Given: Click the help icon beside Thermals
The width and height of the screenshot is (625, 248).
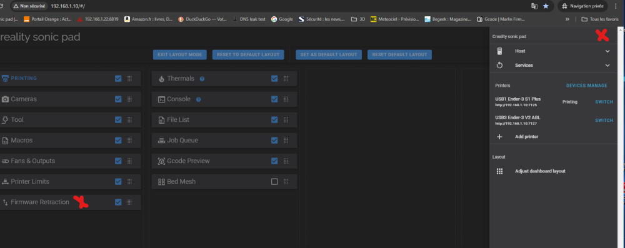Looking at the screenshot, I should (202, 79).
